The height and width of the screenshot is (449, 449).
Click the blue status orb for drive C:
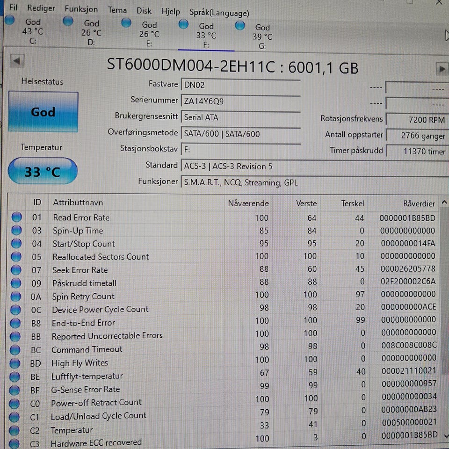coord(9,21)
